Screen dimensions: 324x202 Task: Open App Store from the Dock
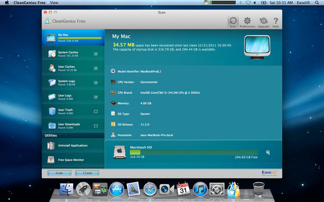(x=117, y=189)
